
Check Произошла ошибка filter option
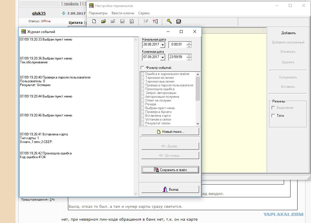[x=142, y=89]
